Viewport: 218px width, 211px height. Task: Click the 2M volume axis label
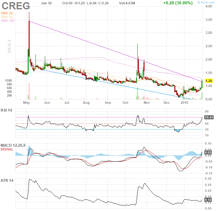9,96
